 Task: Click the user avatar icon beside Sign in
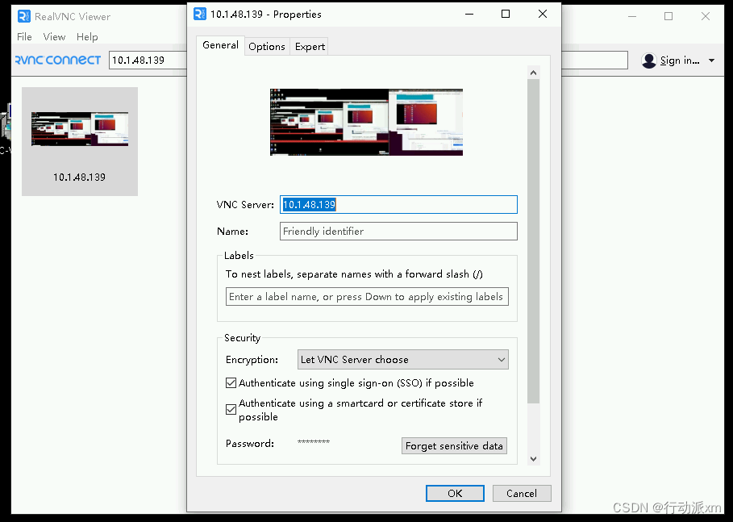click(x=649, y=61)
